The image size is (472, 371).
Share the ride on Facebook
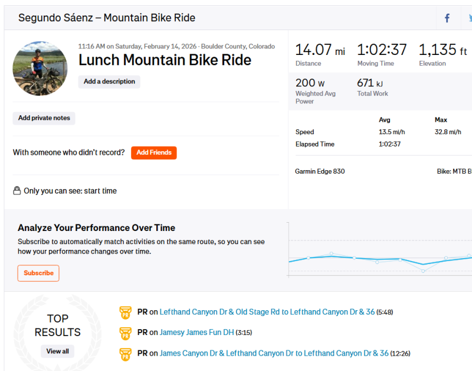[447, 18]
